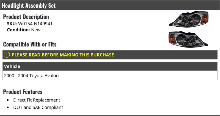This screenshot has width=220, height=116.
Task: Select the SKU number W0154-N149941
Action: coord(35,24)
